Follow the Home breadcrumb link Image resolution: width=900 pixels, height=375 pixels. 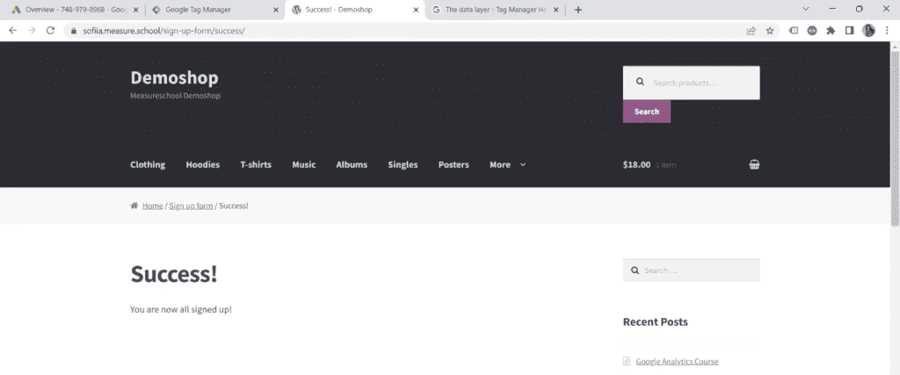[x=153, y=206]
